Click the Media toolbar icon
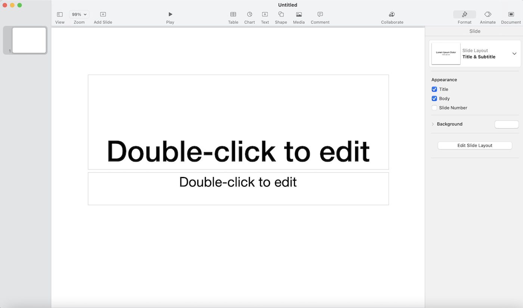 (299, 15)
